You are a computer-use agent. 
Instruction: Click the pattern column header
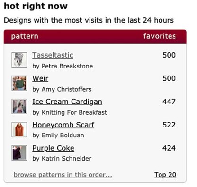[x=25, y=36]
